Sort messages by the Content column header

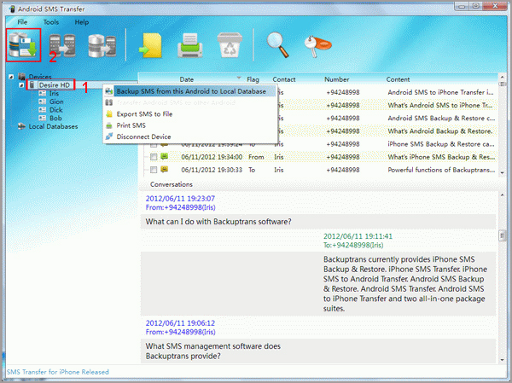398,79
